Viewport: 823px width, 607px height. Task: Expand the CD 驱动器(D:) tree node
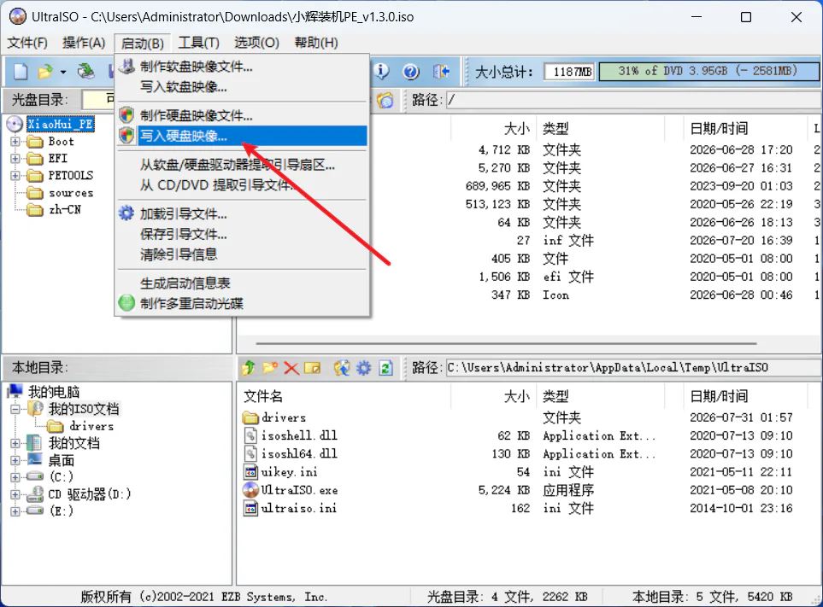point(15,494)
